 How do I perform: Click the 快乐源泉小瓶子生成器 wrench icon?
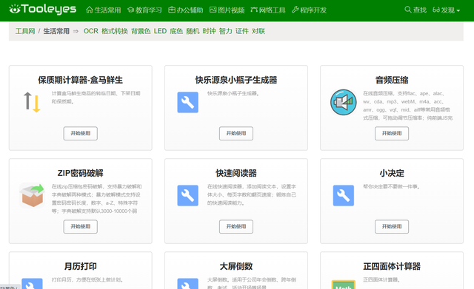pyautogui.click(x=187, y=102)
